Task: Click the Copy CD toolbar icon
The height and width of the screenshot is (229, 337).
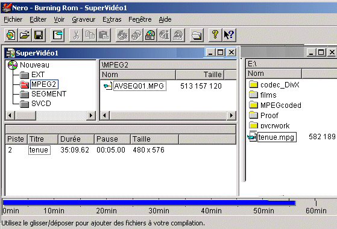Action: coord(136,35)
